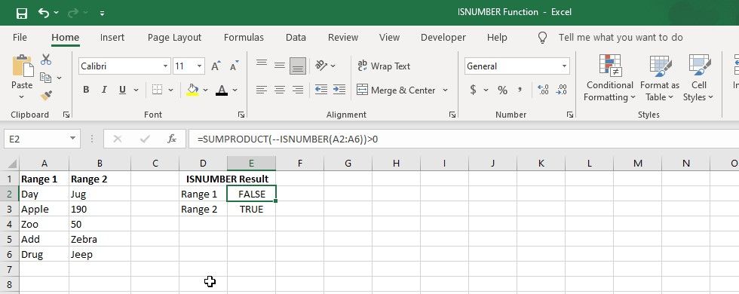This screenshot has height=294, width=739.
Task: Increase the decimal places
Action: 543,90
